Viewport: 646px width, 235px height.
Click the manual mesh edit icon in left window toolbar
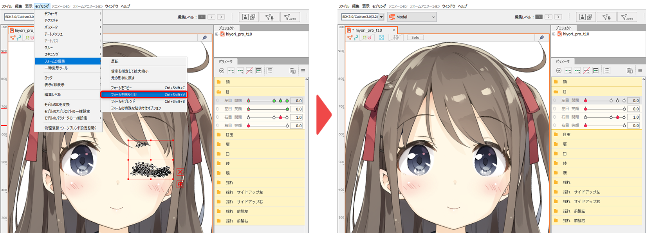tap(269, 17)
